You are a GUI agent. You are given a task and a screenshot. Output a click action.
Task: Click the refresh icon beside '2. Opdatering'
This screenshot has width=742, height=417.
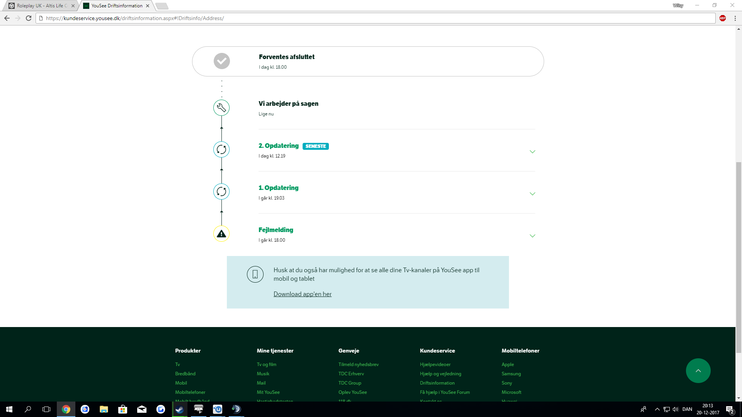pos(221,149)
